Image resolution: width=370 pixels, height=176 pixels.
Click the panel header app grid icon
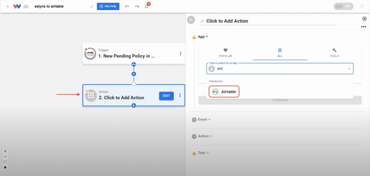[191, 20]
